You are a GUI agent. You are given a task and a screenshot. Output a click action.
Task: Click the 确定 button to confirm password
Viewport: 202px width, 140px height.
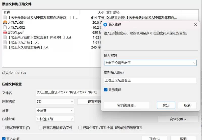point(166,105)
